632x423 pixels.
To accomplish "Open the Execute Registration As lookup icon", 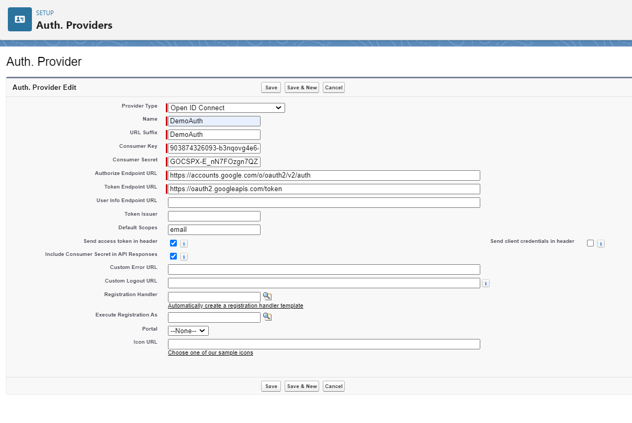I will [x=267, y=316].
